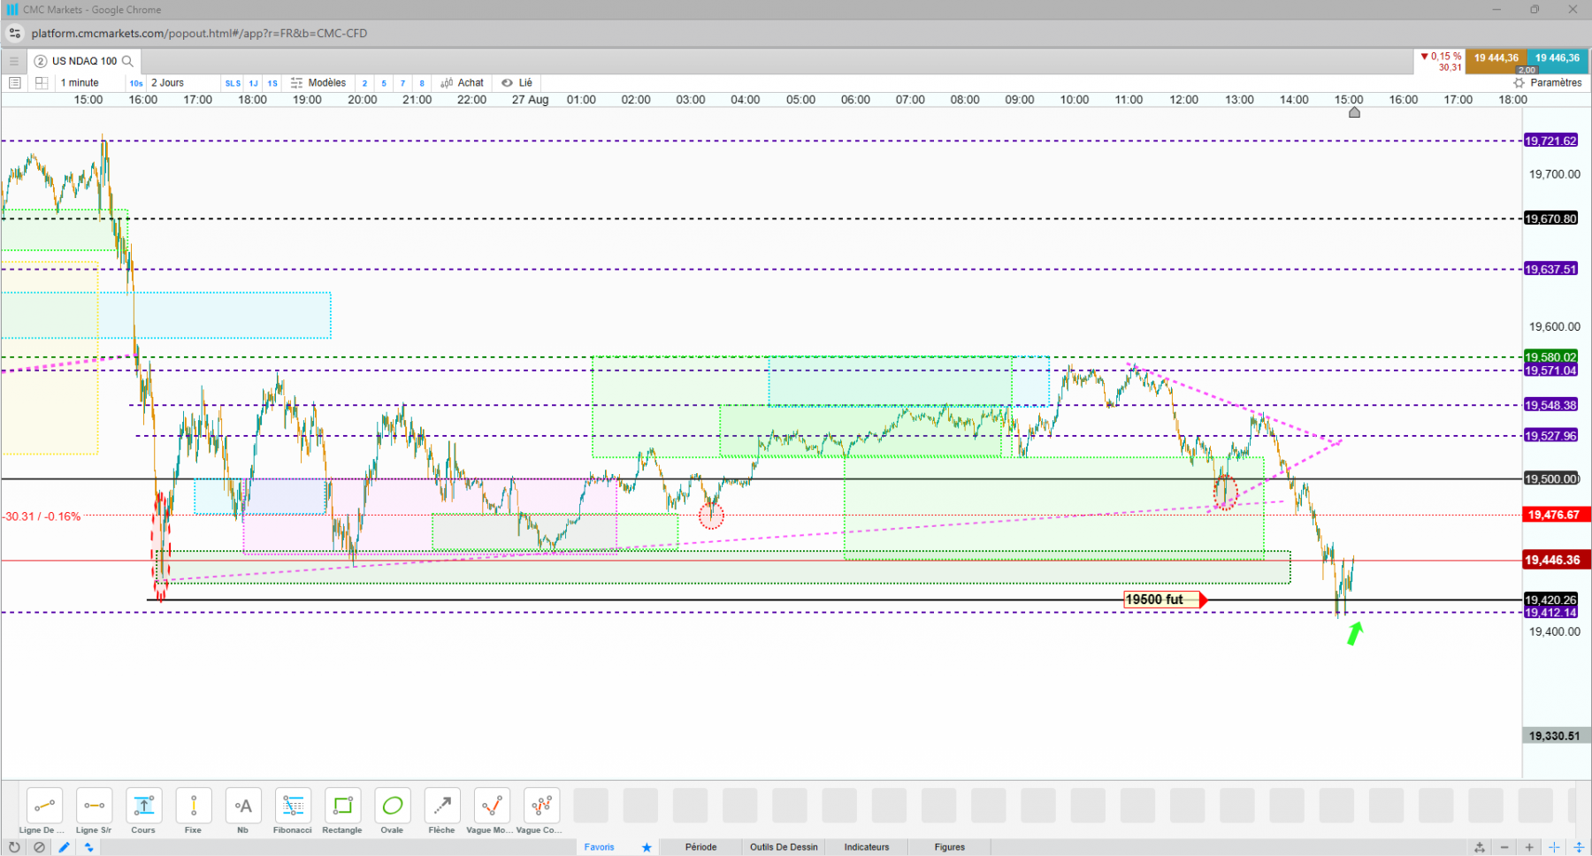Select the 1S period shortcut
Image resolution: width=1592 pixels, height=856 pixels.
pos(273,83)
